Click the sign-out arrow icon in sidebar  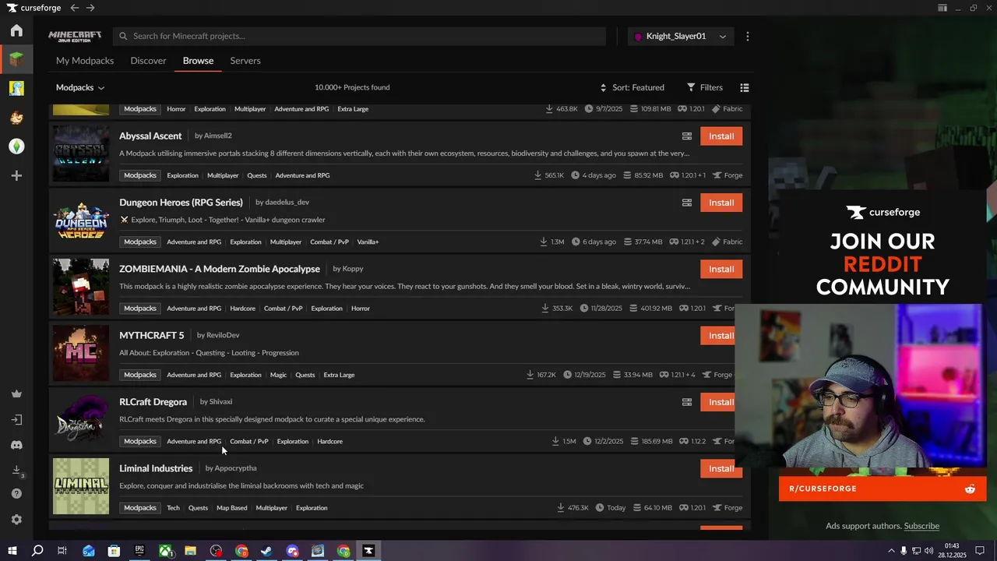point(16,420)
